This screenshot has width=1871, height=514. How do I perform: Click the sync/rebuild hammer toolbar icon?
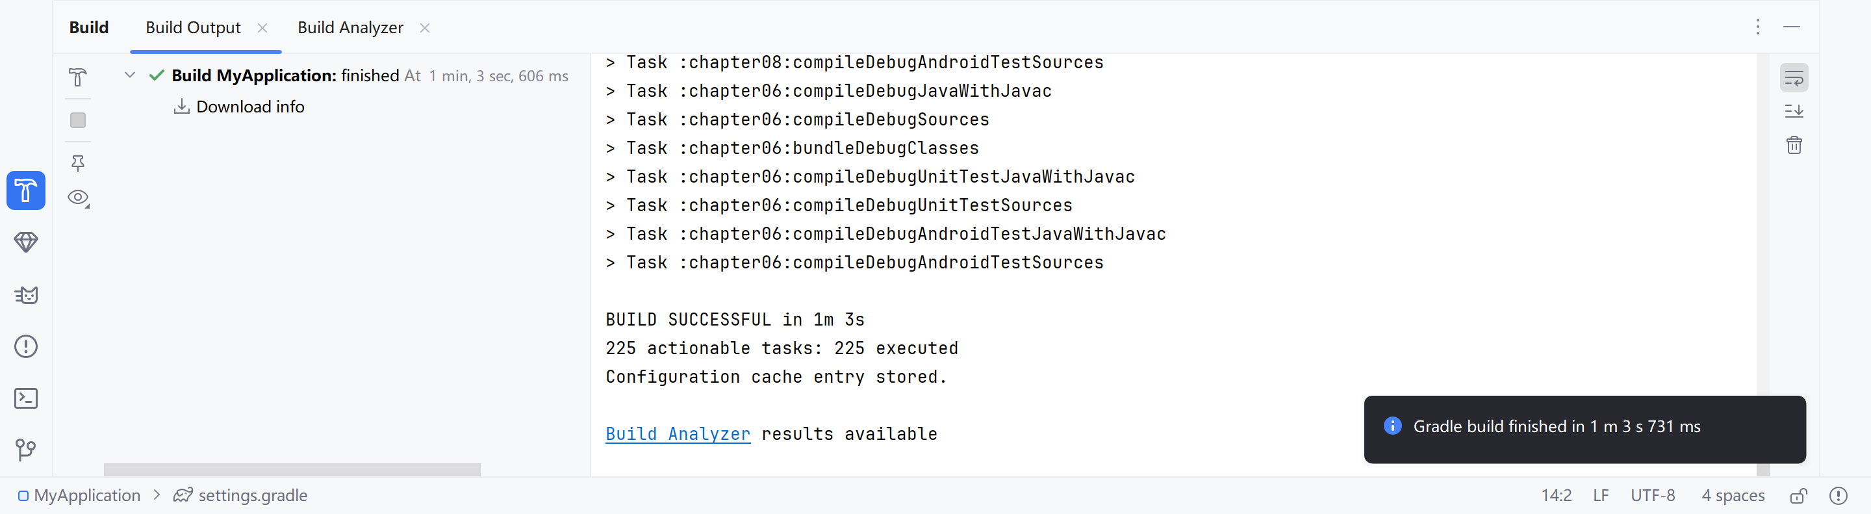[78, 77]
